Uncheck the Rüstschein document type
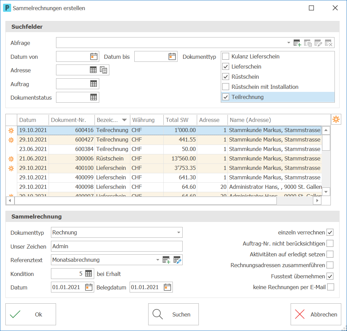Screen dimensions: 347x331 [x=225, y=77]
